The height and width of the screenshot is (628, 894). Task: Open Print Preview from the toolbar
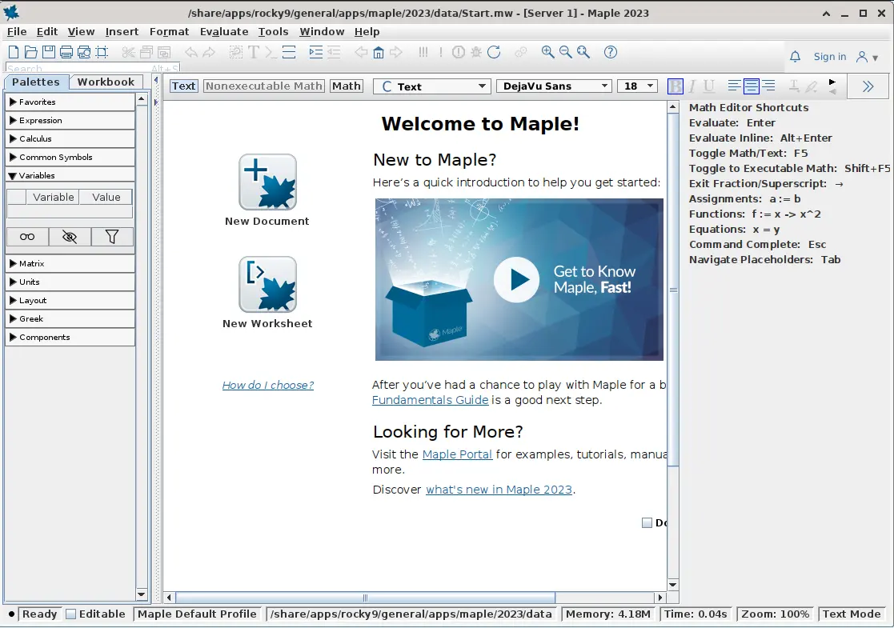pyautogui.click(x=84, y=53)
